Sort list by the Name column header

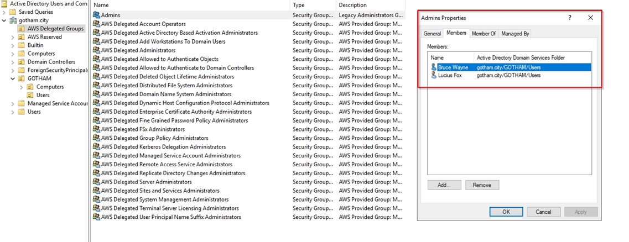(190, 5)
